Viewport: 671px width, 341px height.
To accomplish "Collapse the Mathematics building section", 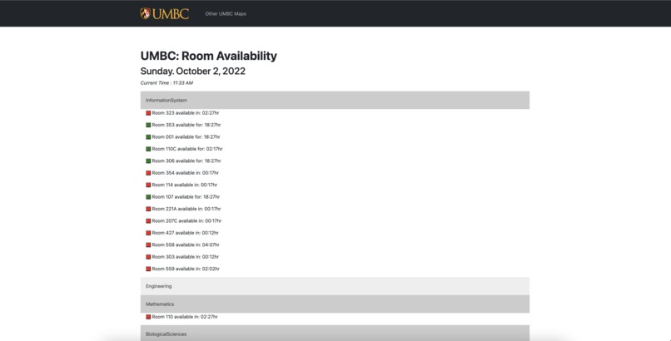I will tap(335, 304).
